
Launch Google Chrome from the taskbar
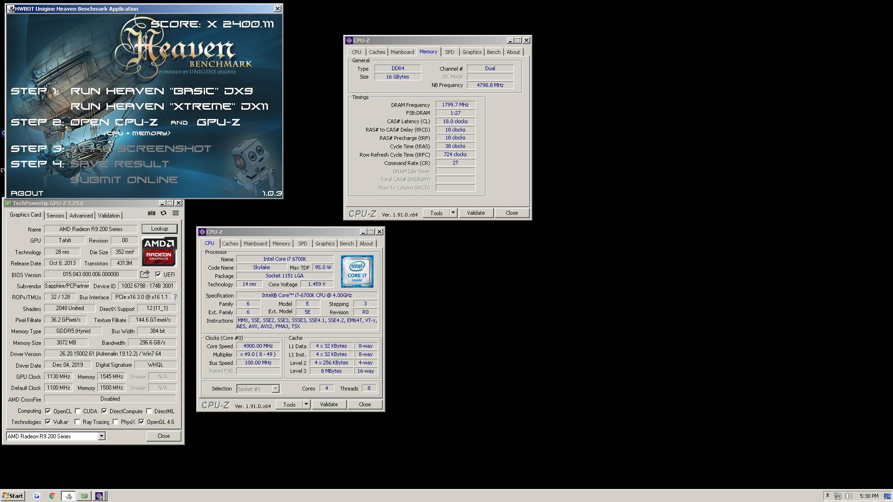coord(52,496)
